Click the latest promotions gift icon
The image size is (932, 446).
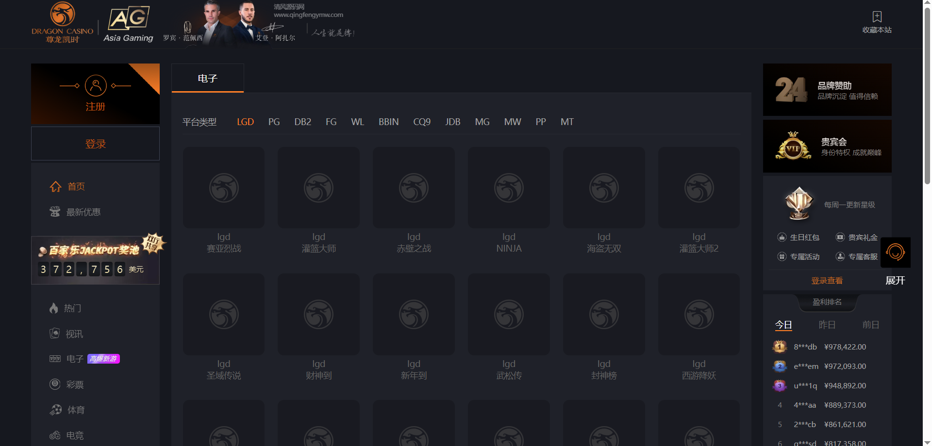point(55,212)
